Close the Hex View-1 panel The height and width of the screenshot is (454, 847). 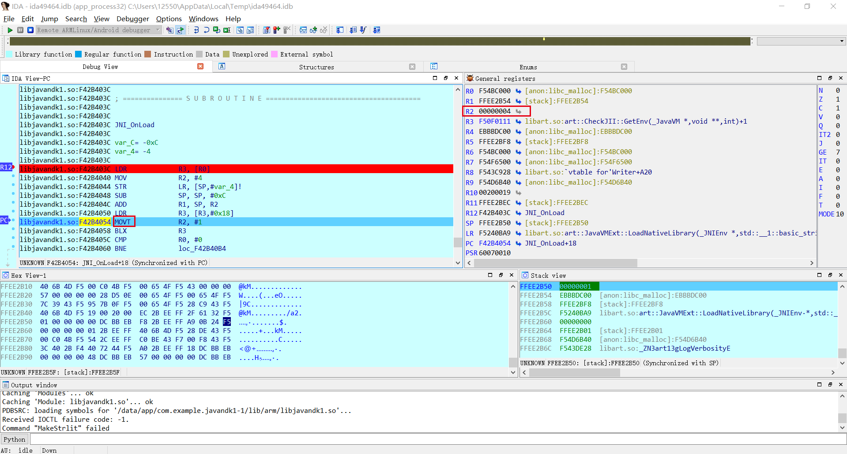click(x=512, y=275)
